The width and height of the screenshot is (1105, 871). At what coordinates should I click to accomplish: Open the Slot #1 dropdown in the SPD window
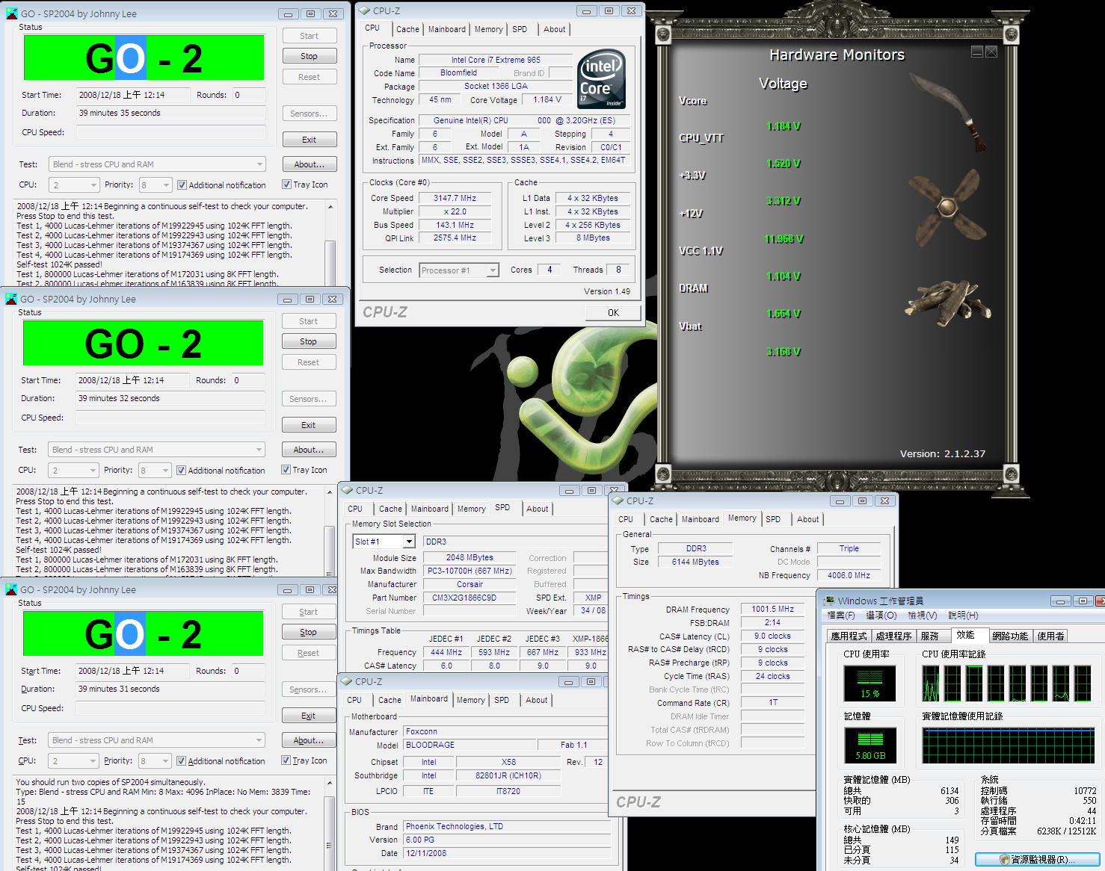(409, 542)
